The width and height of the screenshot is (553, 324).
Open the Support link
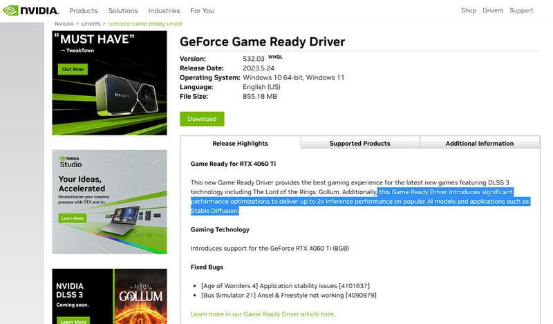pos(521,10)
